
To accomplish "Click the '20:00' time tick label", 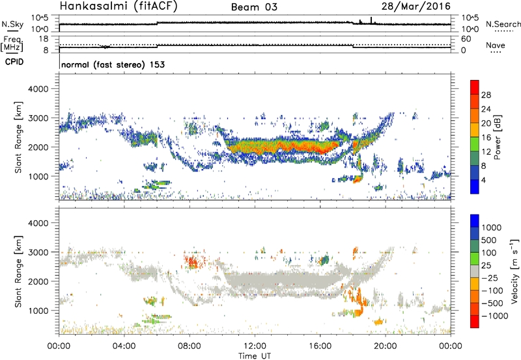I will coord(386,346).
